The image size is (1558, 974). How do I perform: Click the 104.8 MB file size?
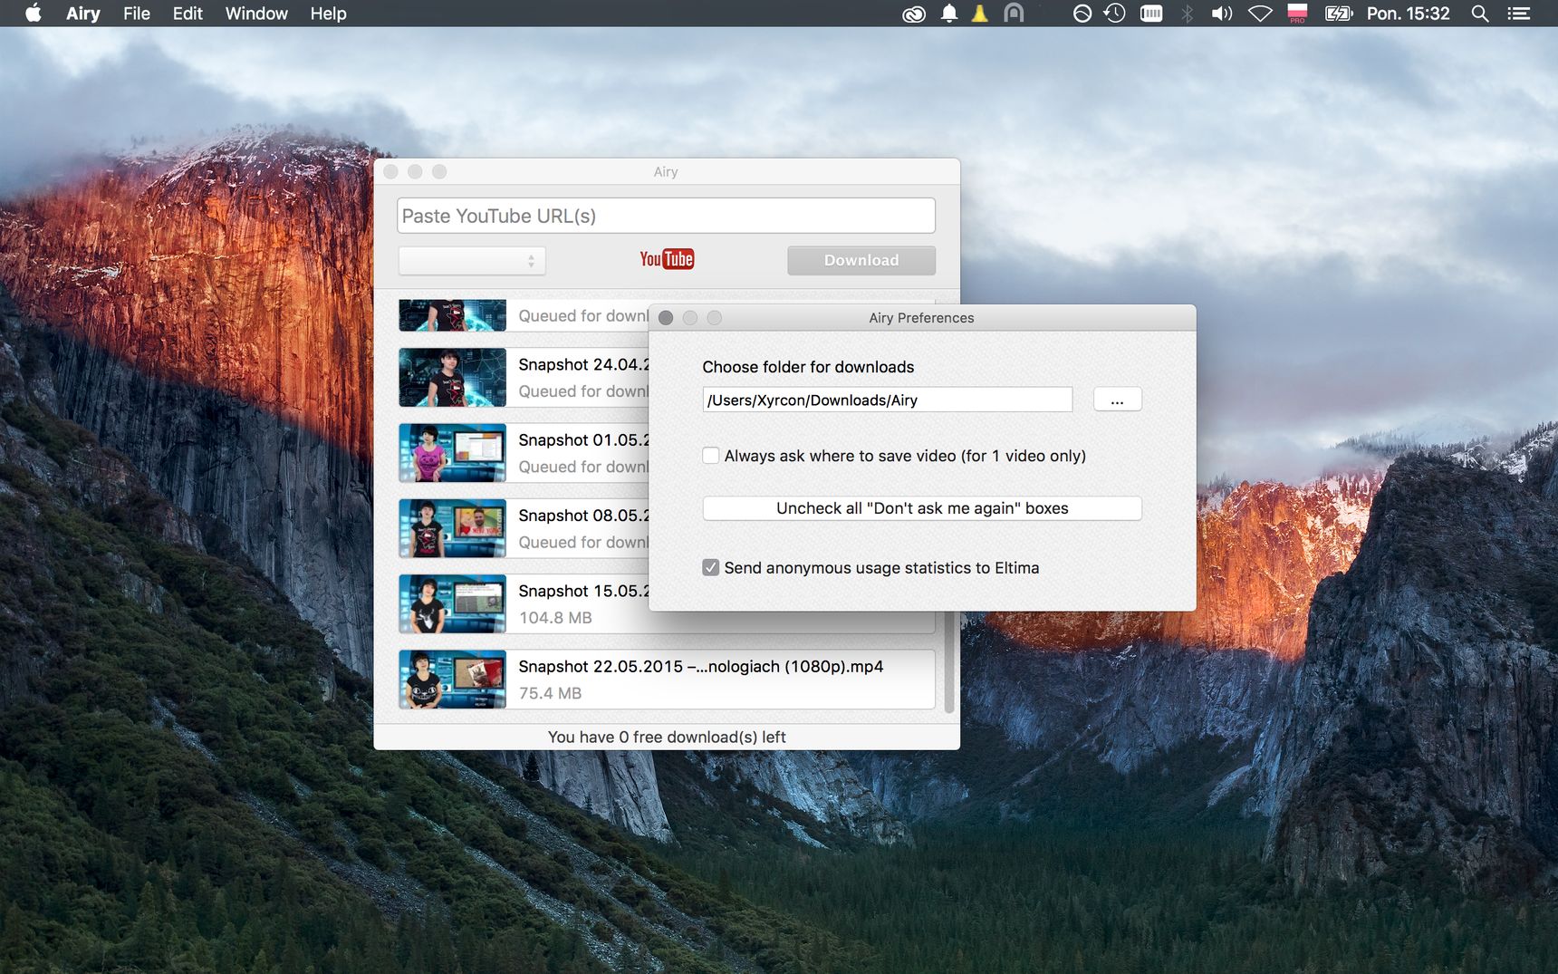(555, 618)
